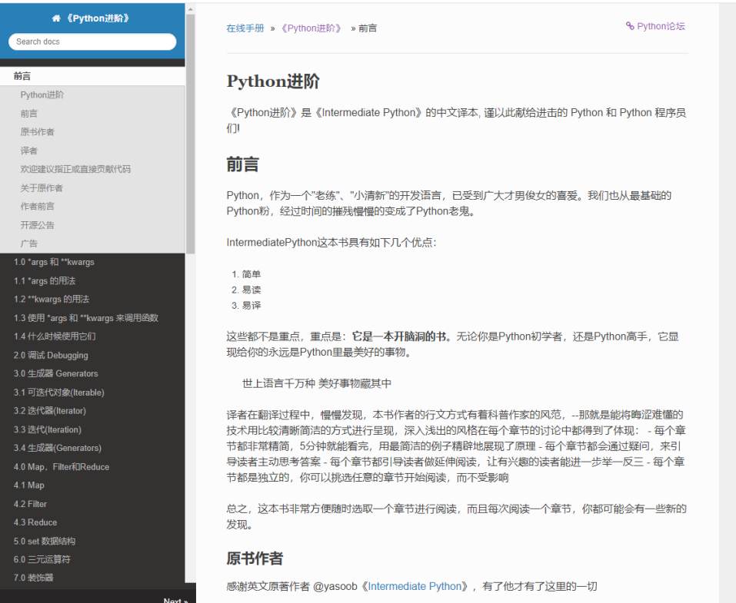Click the Python进阶 main heading
Viewport: 736px width, 603px height.
pyautogui.click(x=273, y=81)
